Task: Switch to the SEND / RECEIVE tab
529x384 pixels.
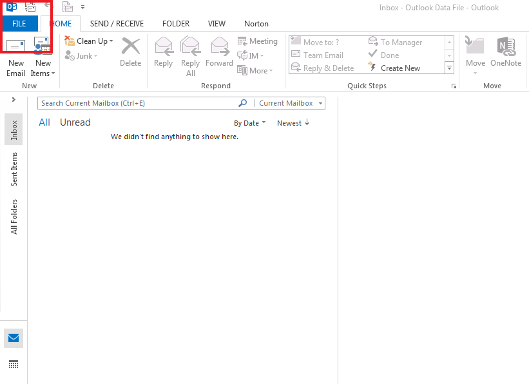Action: pos(117,24)
